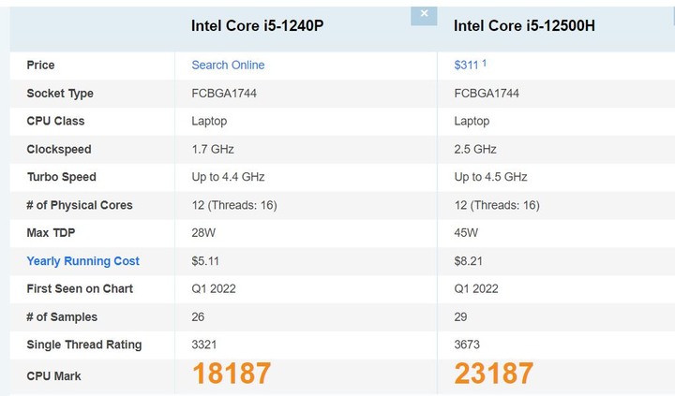
Task: Click the Single Thread Rating value 3321
Action: (204, 345)
